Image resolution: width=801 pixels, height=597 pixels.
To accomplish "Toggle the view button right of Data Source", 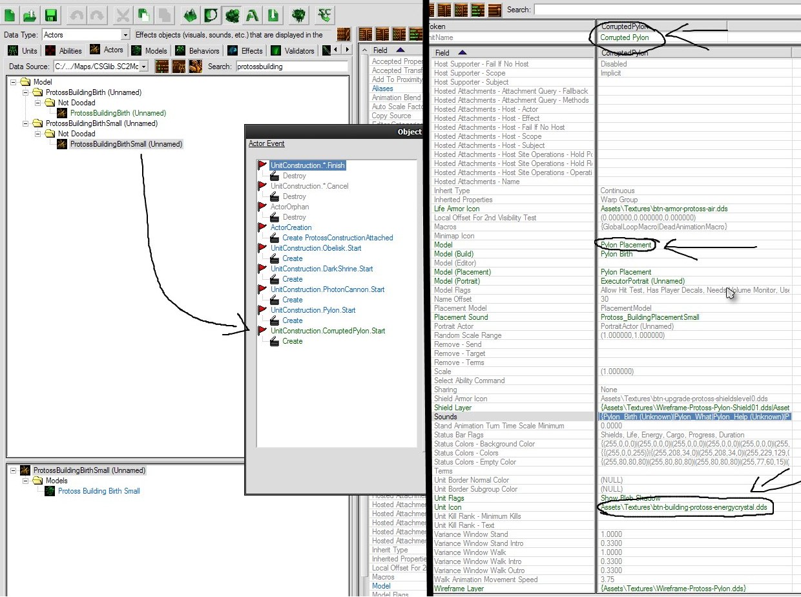I will pos(161,66).
